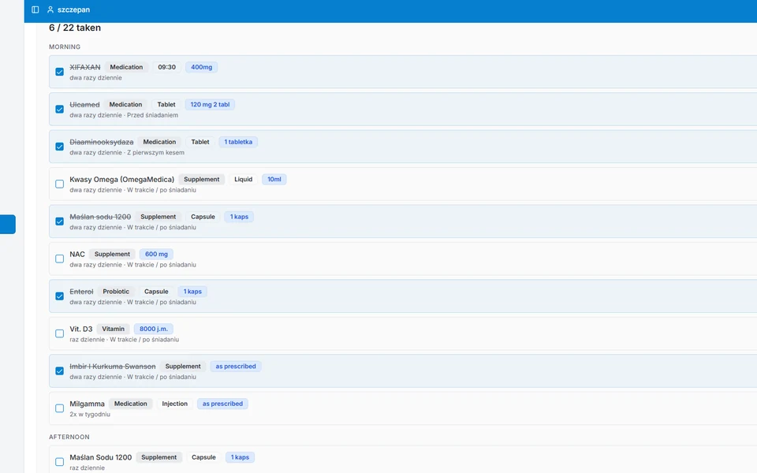Click the 2x w tygodniu note under Milgamma
Image resolution: width=757 pixels, height=473 pixels.
coord(90,414)
